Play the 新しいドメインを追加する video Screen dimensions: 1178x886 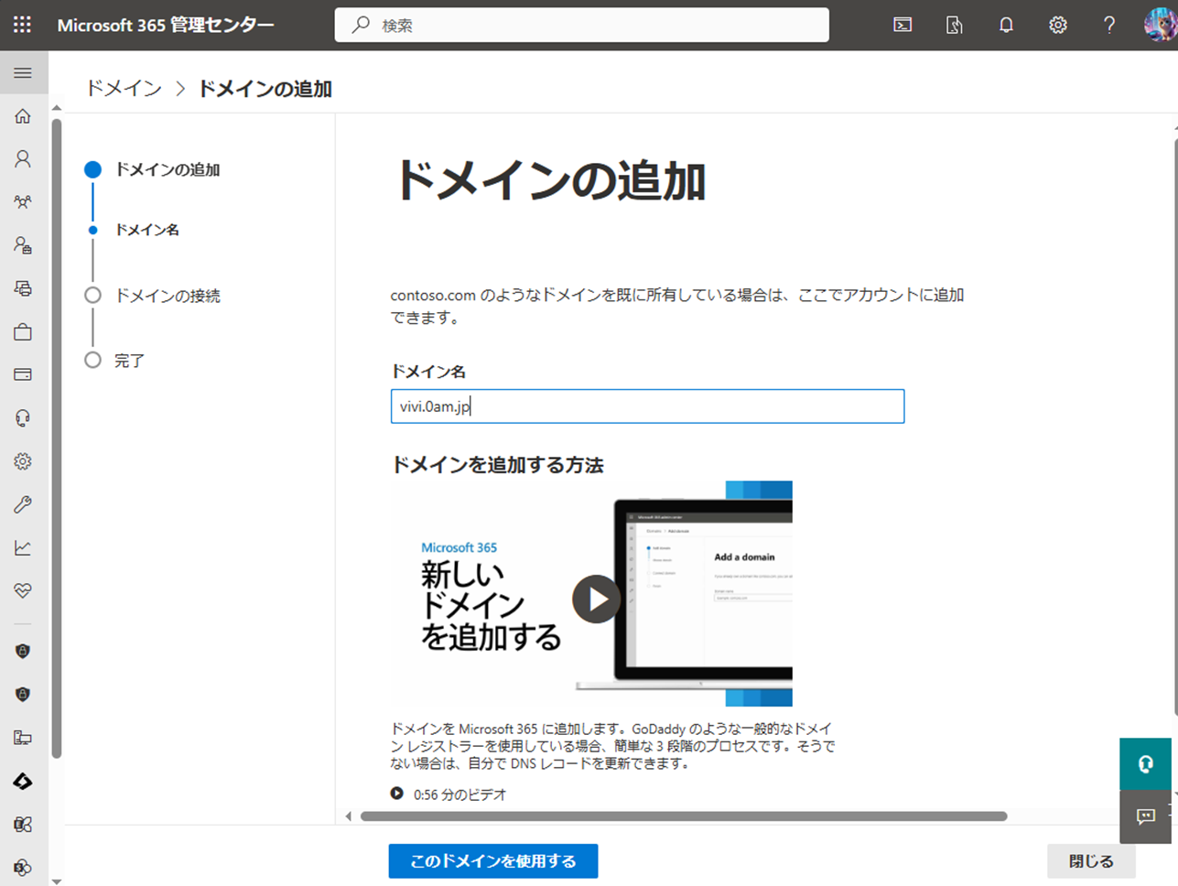point(597,599)
